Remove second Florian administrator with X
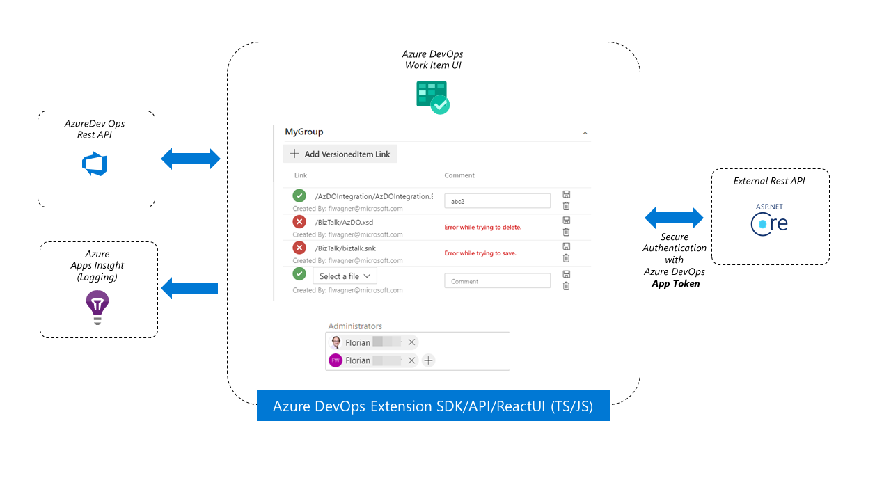This screenshot has width=891, height=501. click(x=411, y=360)
